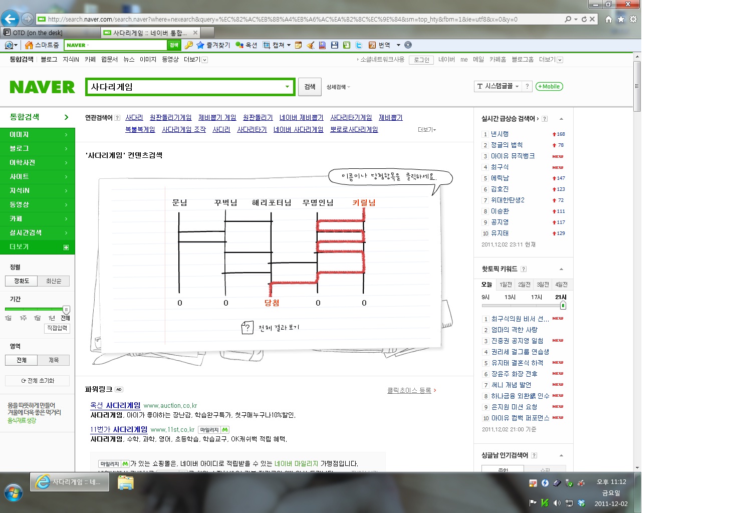Switch hot topics to 4일전

click(561, 285)
